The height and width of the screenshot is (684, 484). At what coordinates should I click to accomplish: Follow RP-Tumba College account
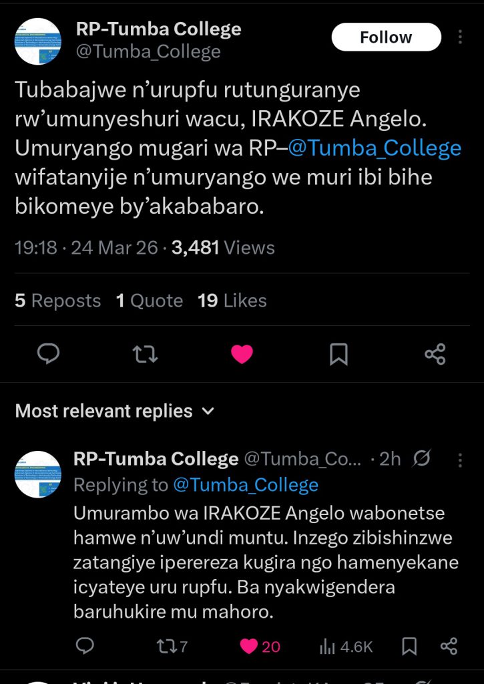click(386, 37)
